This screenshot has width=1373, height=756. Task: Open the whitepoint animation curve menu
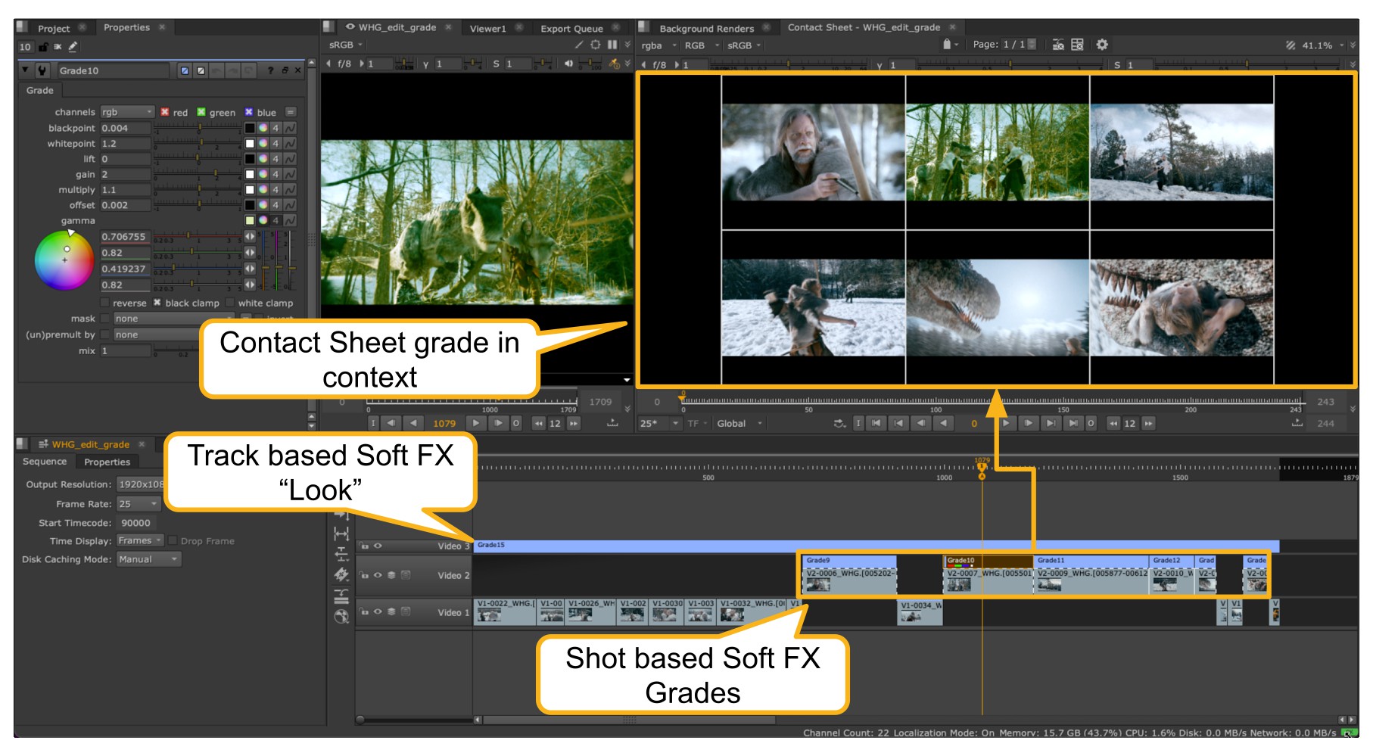pos(290,144)
